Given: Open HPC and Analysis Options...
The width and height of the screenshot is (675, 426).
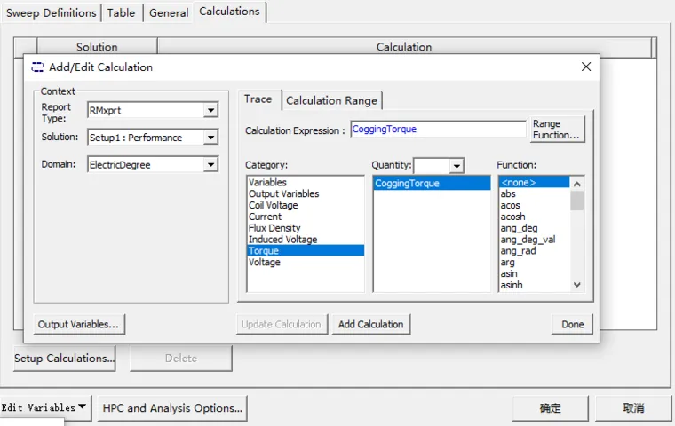Looking at the screenshot, I should [x=172, y=407].
